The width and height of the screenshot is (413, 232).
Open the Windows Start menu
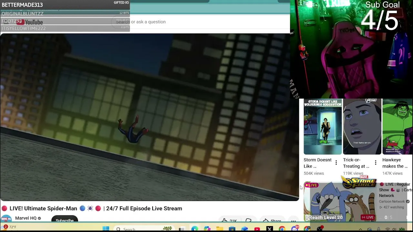coord(106,229)
